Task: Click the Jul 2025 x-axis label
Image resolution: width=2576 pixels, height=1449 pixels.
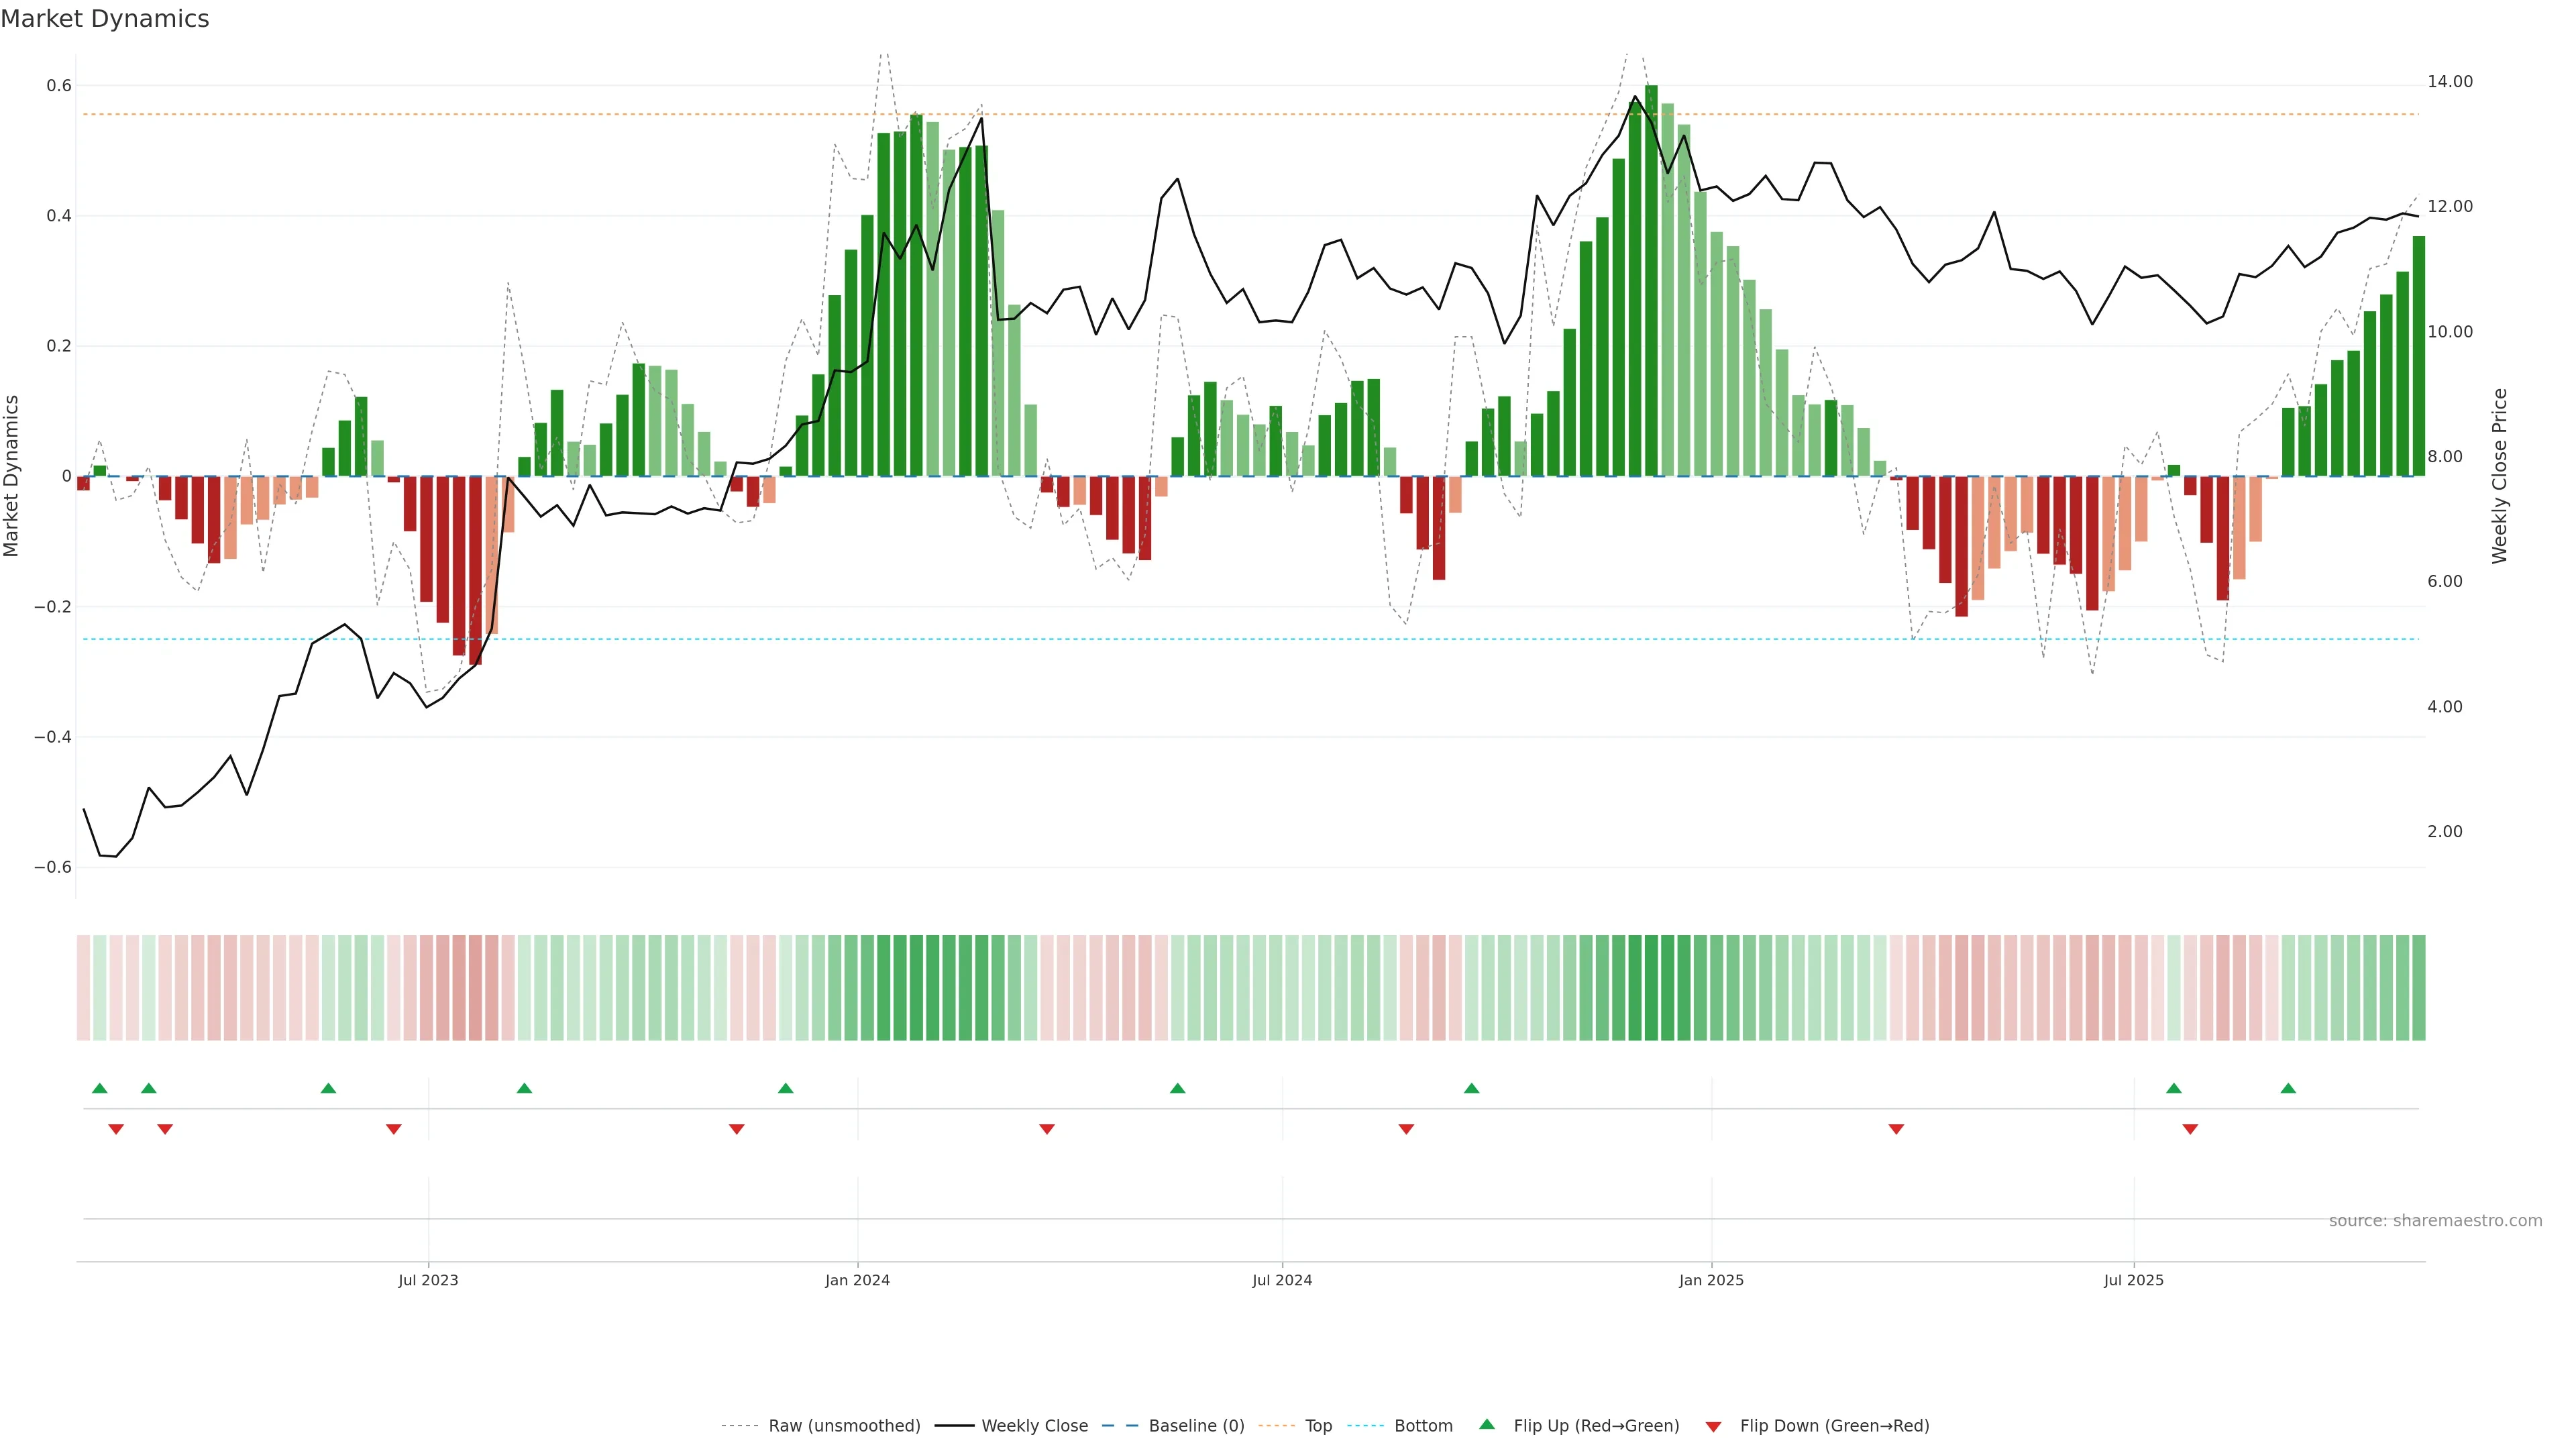Action: point(2133,1280)
